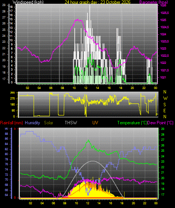Click the 24 hour graph day title
This screenshot has height=208, width=175.
[x=98, y=2]
